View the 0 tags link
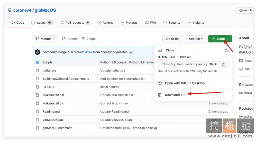This screenshot has width=257, height=141. (x=89, y=39)
